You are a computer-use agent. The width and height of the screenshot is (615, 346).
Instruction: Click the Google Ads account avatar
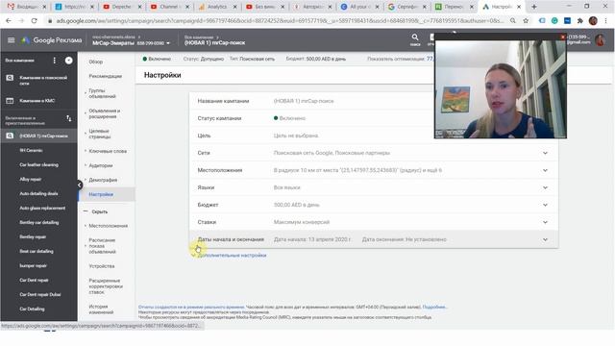point(600,39)
